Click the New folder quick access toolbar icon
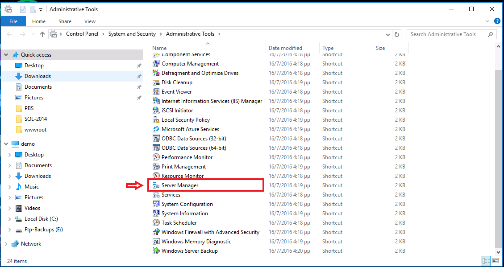The image size is (504, 267). pos(33,9)
